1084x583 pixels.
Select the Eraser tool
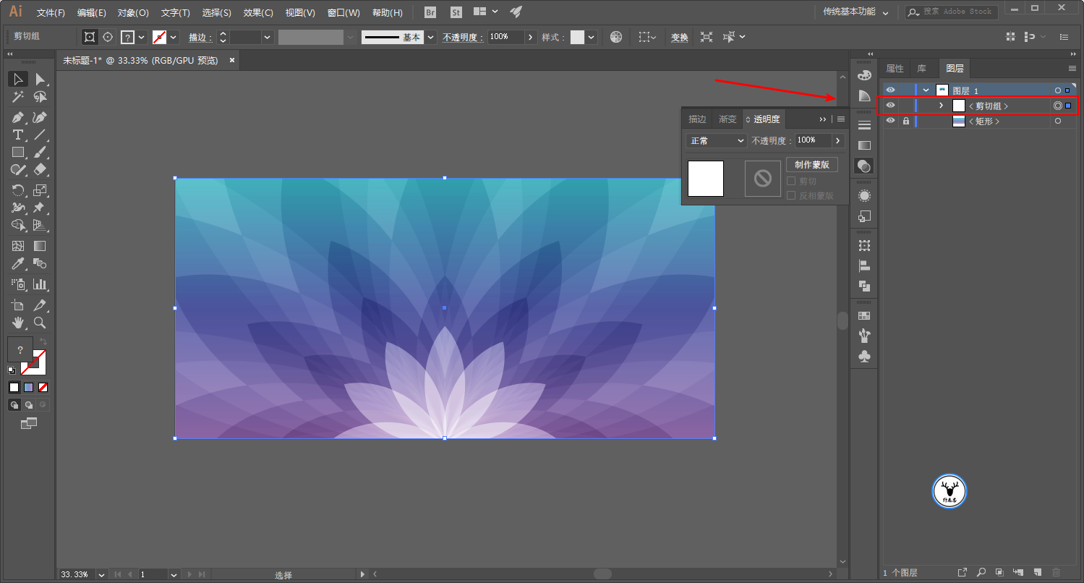(x=40, y=169)
